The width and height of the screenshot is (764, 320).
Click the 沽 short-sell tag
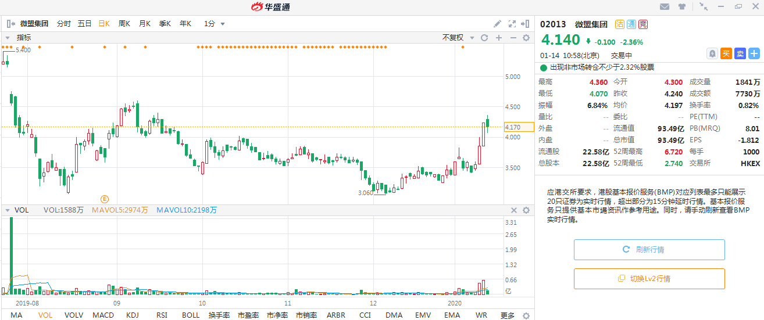620,24
